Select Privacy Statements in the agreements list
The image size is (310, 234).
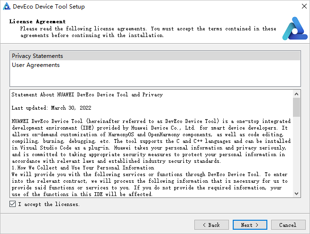pyautogui.click(x=37, y=56)
